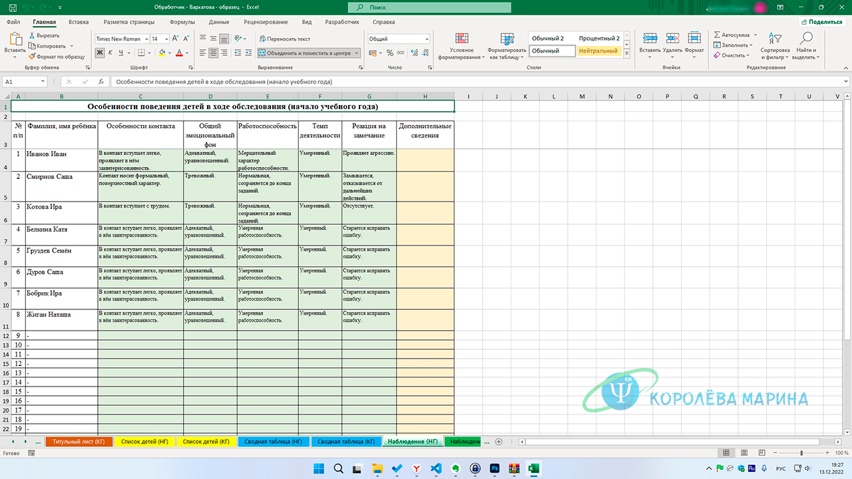Click the percent style icon
Screen dimensions: 852x479
(x=388, y=53)
